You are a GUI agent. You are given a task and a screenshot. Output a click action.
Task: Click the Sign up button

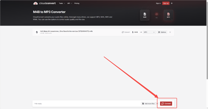point(166,3)
